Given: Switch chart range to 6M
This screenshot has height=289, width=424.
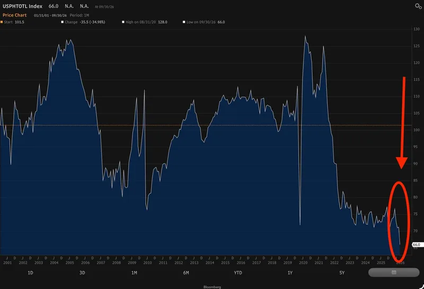Looking at the screenshot, I should point(186,273).
